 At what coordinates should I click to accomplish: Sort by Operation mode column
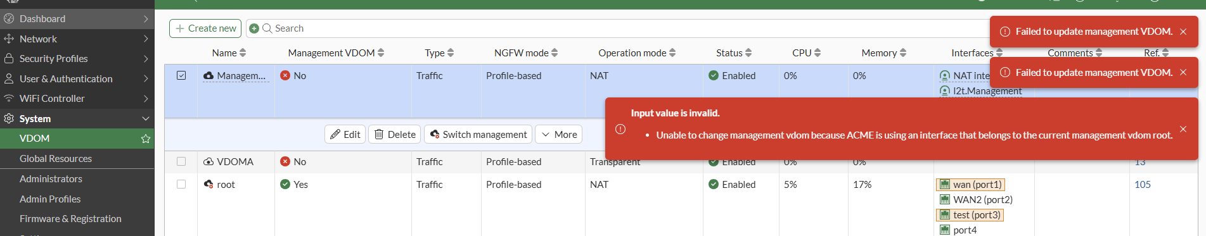point(637,53)
